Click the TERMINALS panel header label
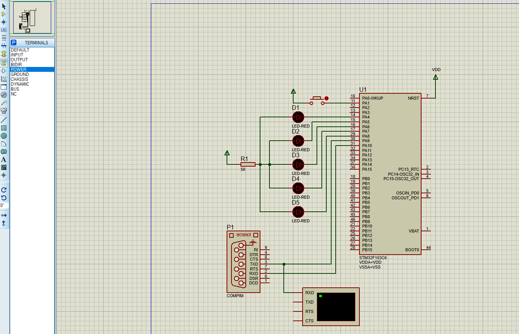This screenshot has width=519, height=334. pos(37,43)
